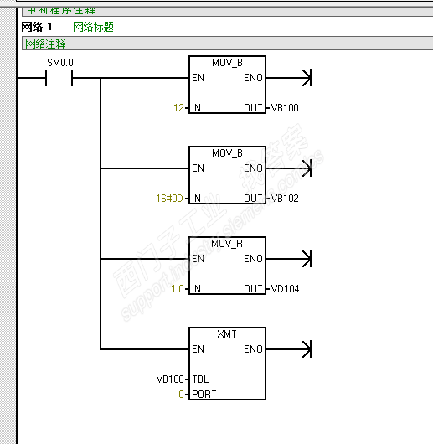
Task: Edit OUT operand VB100 of first MOV_B
Action: (x=285, y=108)
